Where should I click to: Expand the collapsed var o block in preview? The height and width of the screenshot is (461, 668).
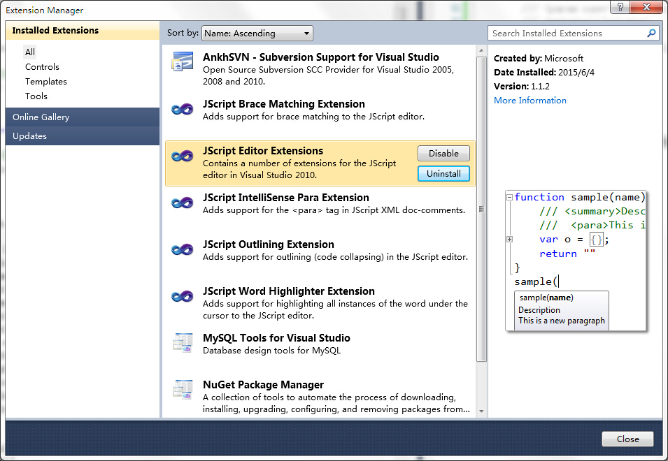click(x=509, y=240)
